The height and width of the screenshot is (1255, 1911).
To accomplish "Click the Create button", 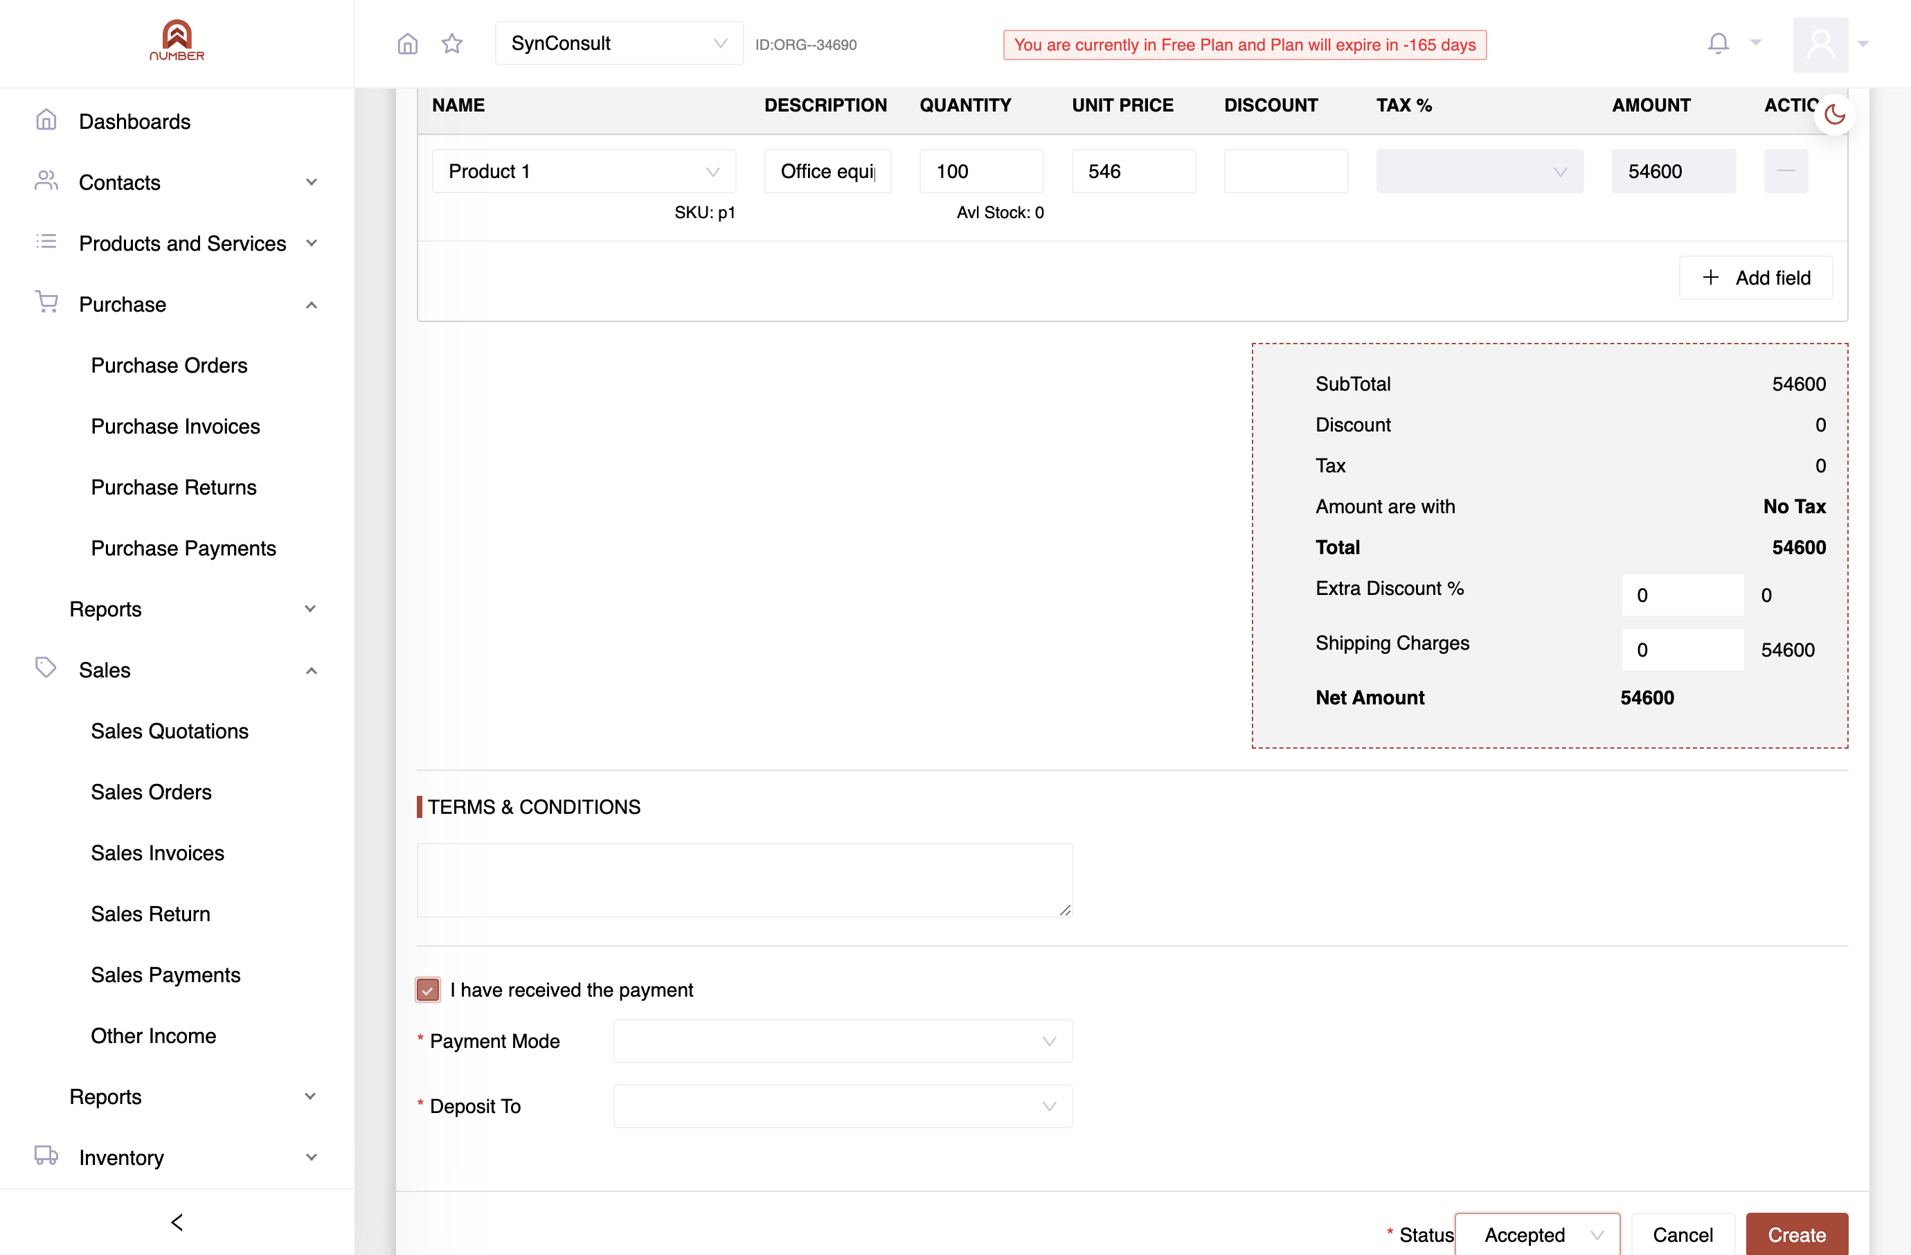I will pyautogui.click(x=1796, y=1235).
